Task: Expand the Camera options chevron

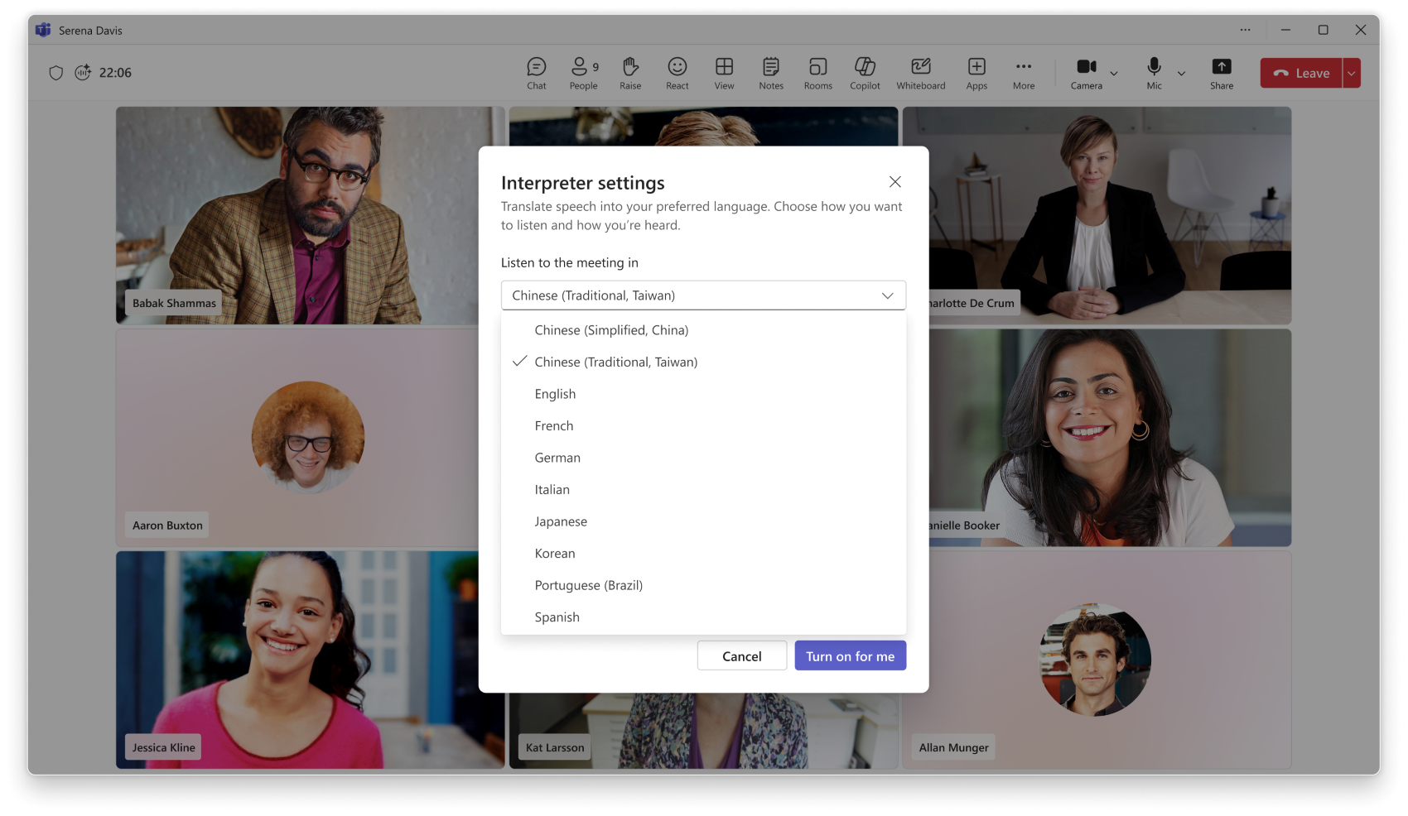Action: (1114, 74)
